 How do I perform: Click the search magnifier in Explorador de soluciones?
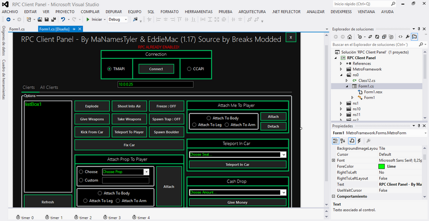[x=420, y=44]
